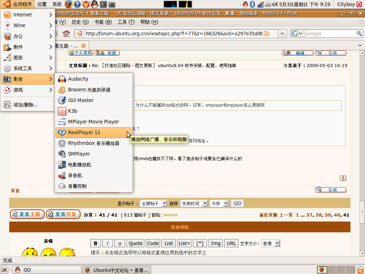
Task: Open the help launcher icon in panel
Action: click(77, 4)
